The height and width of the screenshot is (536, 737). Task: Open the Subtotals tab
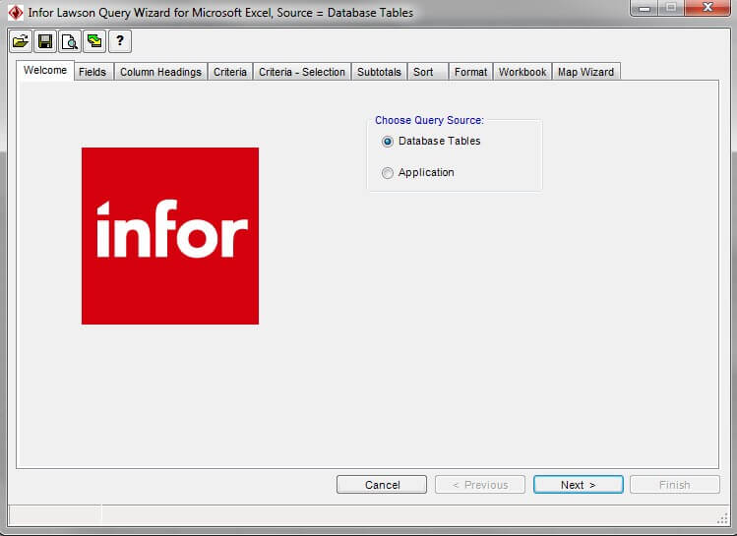pos(379,72)
